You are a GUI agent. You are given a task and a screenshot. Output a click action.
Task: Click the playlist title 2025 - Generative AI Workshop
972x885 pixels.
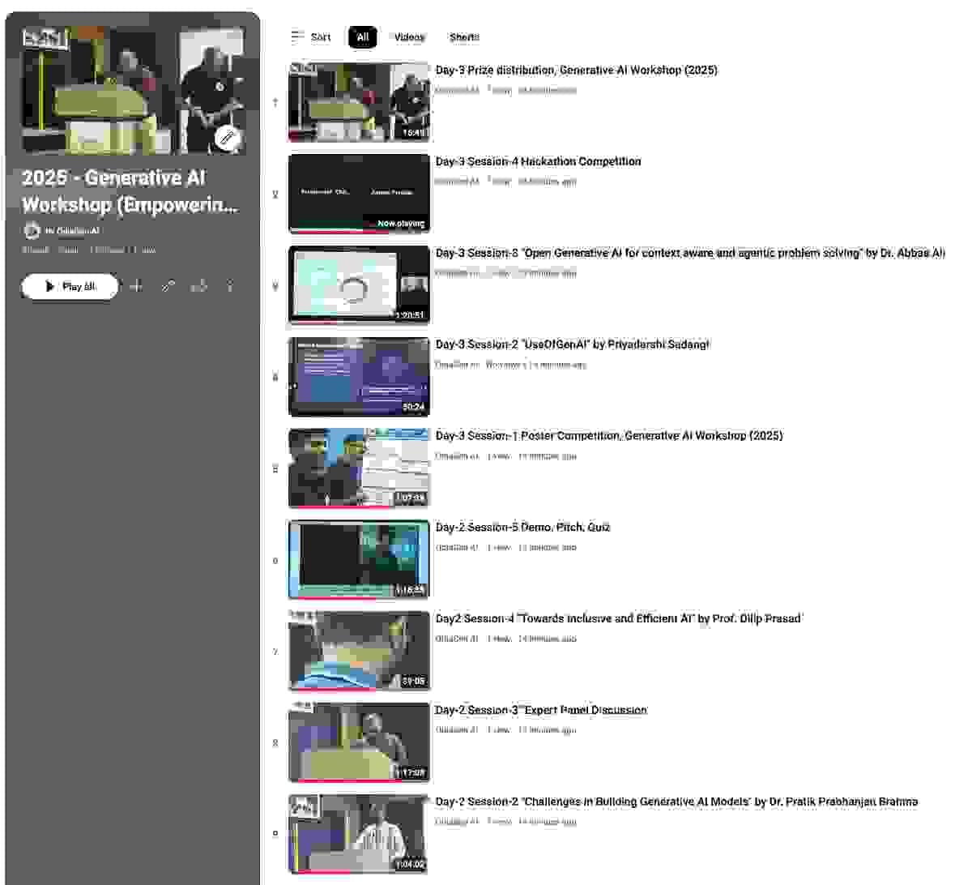click(x=130, y=191)
